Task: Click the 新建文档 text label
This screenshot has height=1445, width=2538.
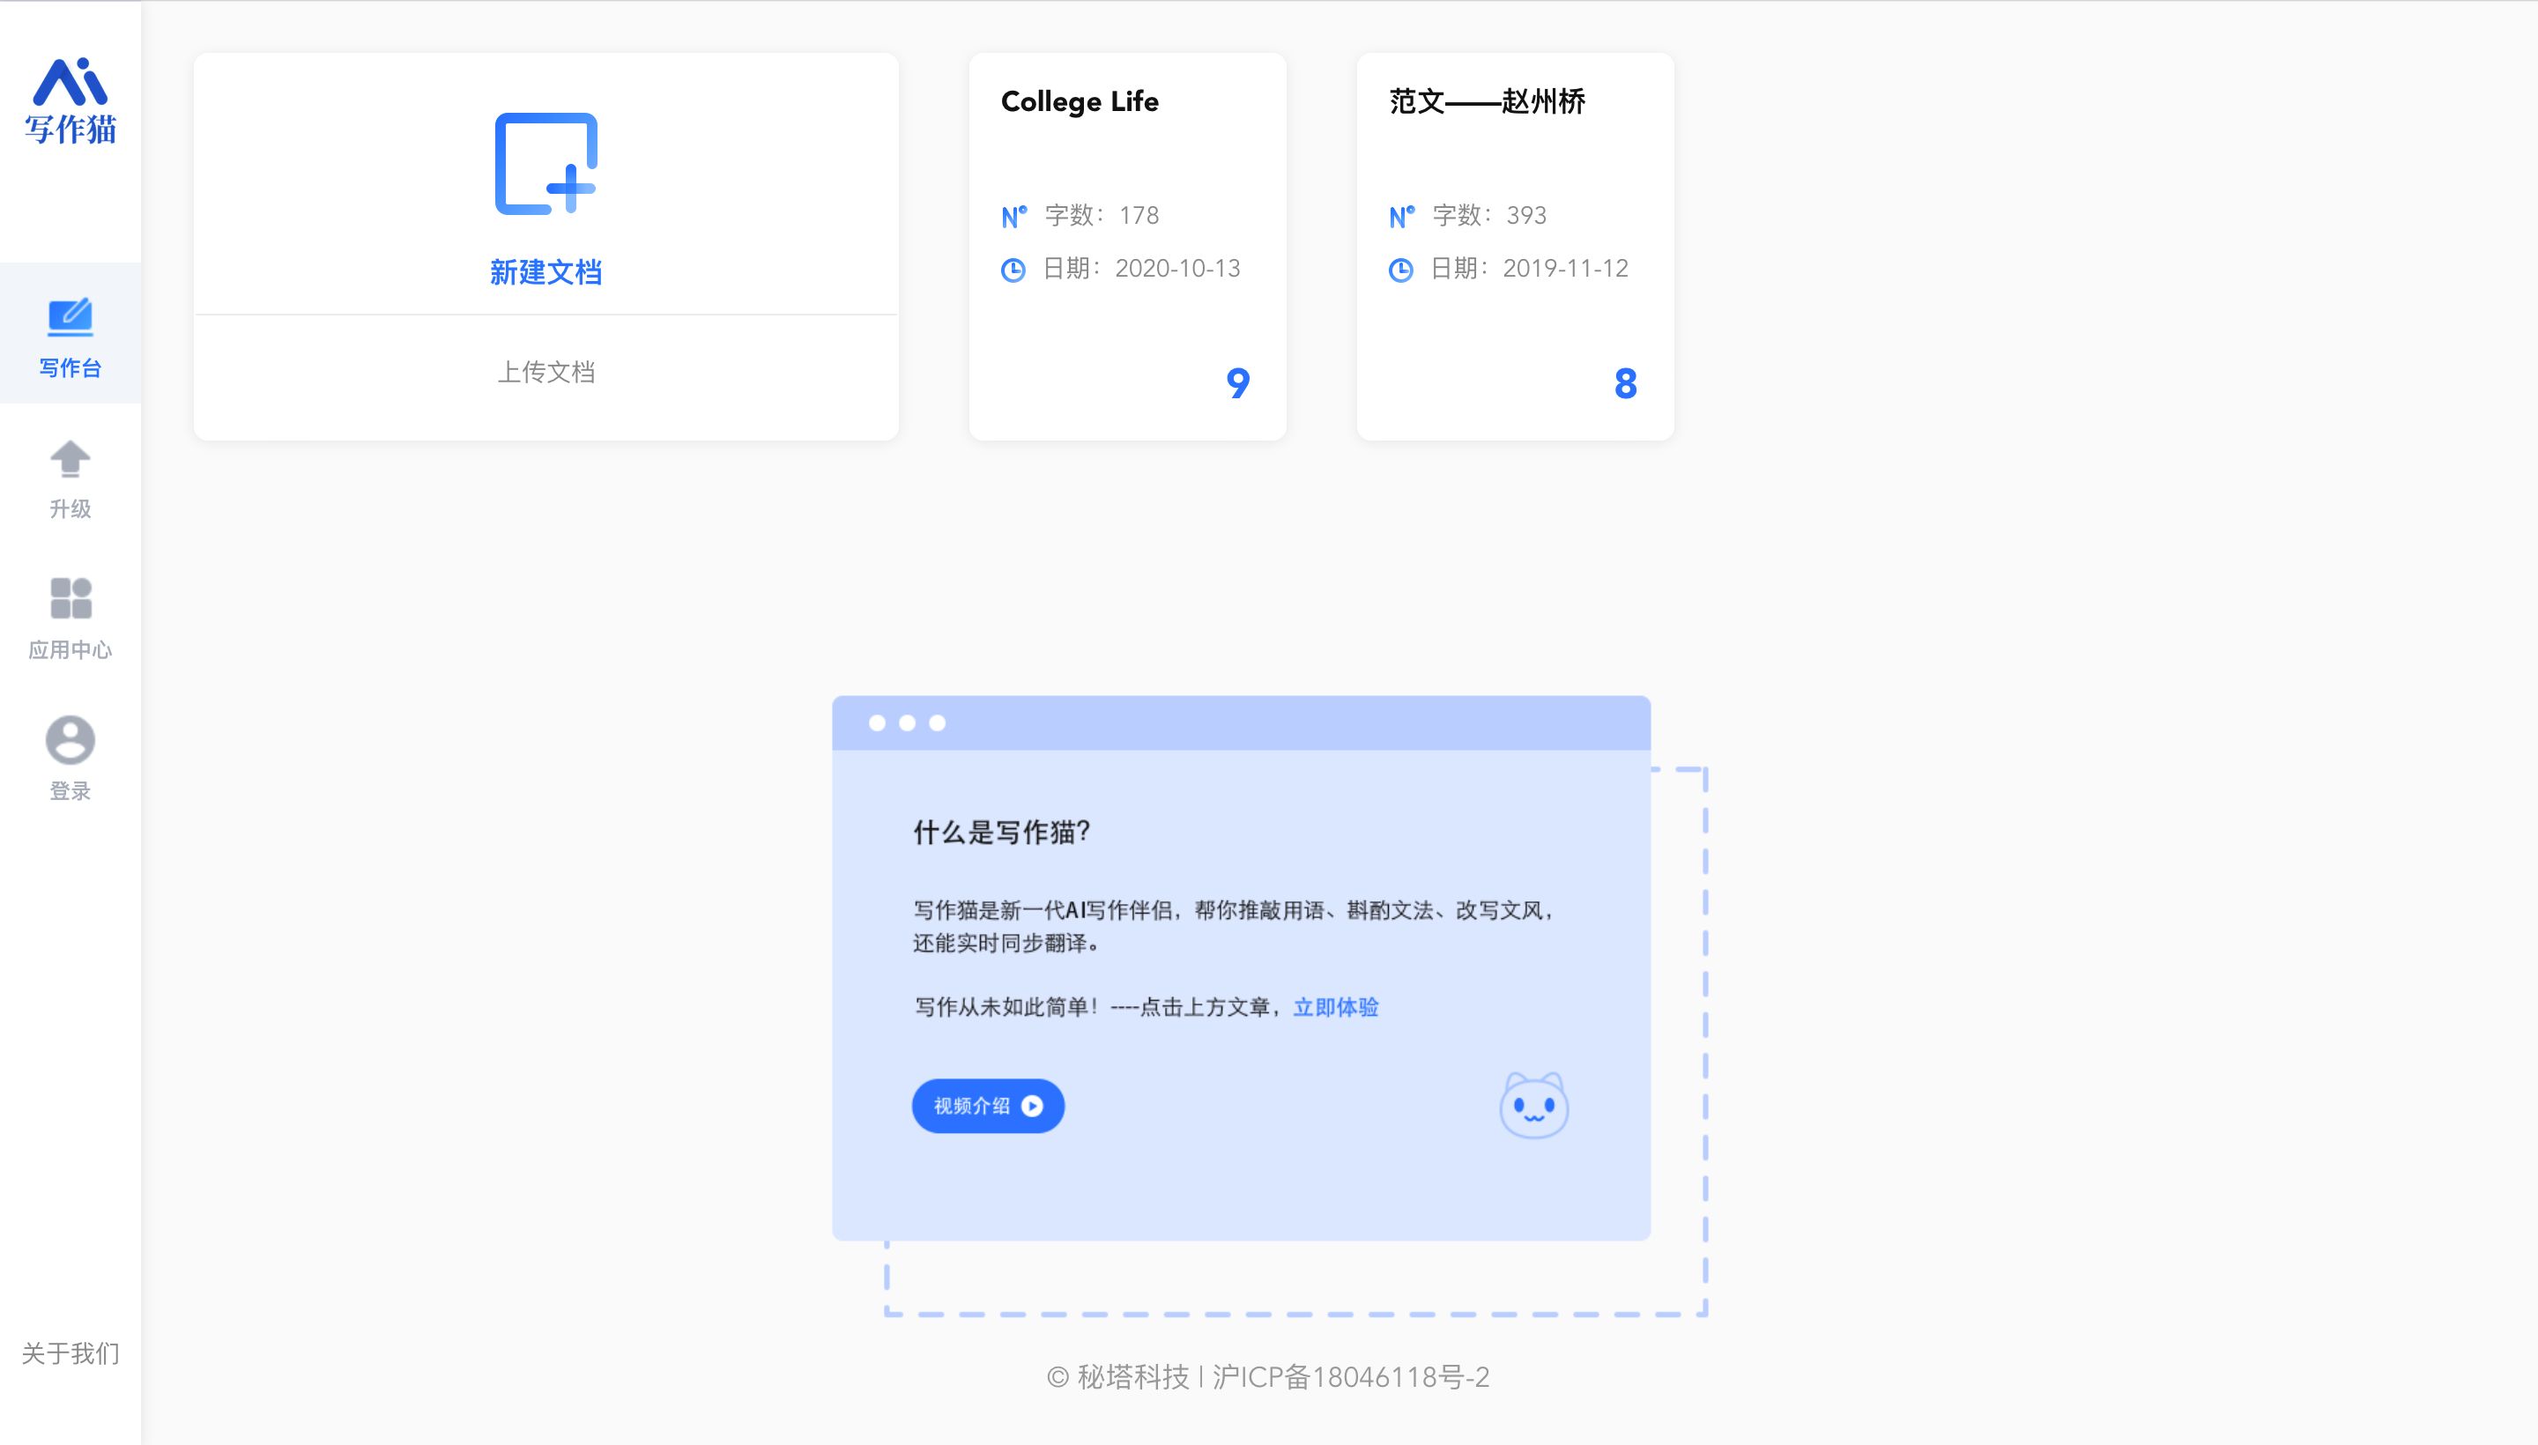Action: [545, 272]
